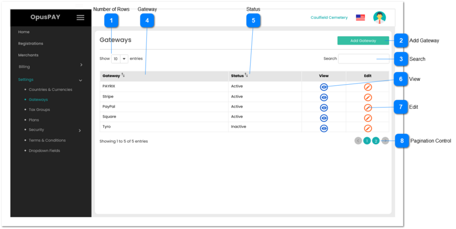Viewport: 456px width, 229px height.
Task: Edit the PayPal gateway row
Action: pos(368,108)
